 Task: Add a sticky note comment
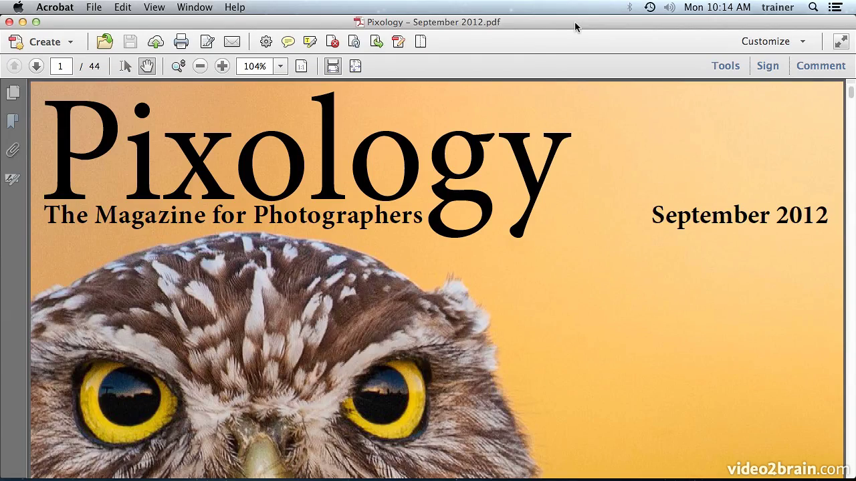[x=288, y=41]
